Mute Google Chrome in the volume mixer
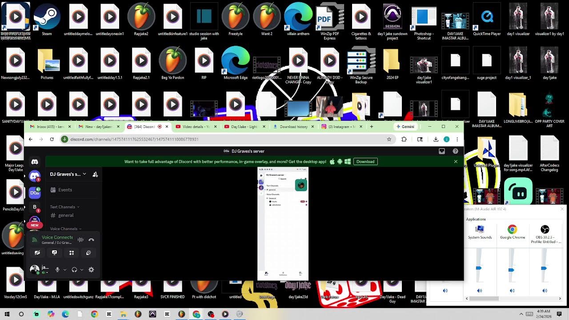Screen dimensions: 569x320 (512, 291)
